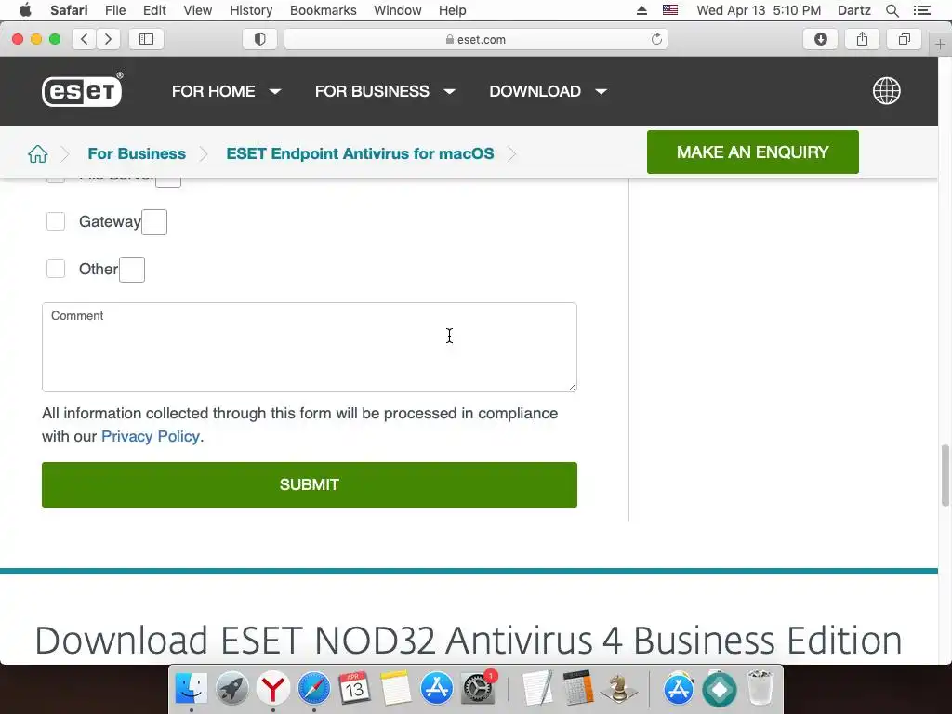Expand the FOR HOME dropdown
Image resolution: width=952 pixels, height=714 pixels.
[226, 91]
